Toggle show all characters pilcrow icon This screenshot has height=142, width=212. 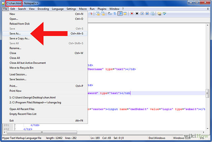click(115, 14)
